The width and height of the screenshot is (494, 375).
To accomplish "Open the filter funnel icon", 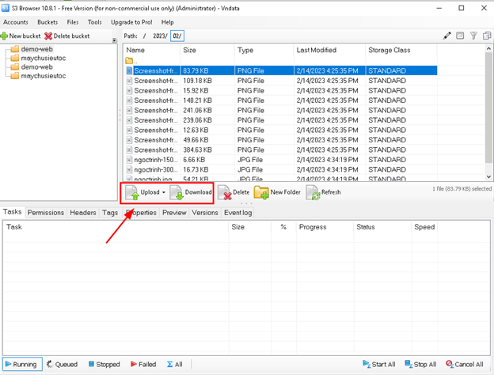I will (473, 36).
